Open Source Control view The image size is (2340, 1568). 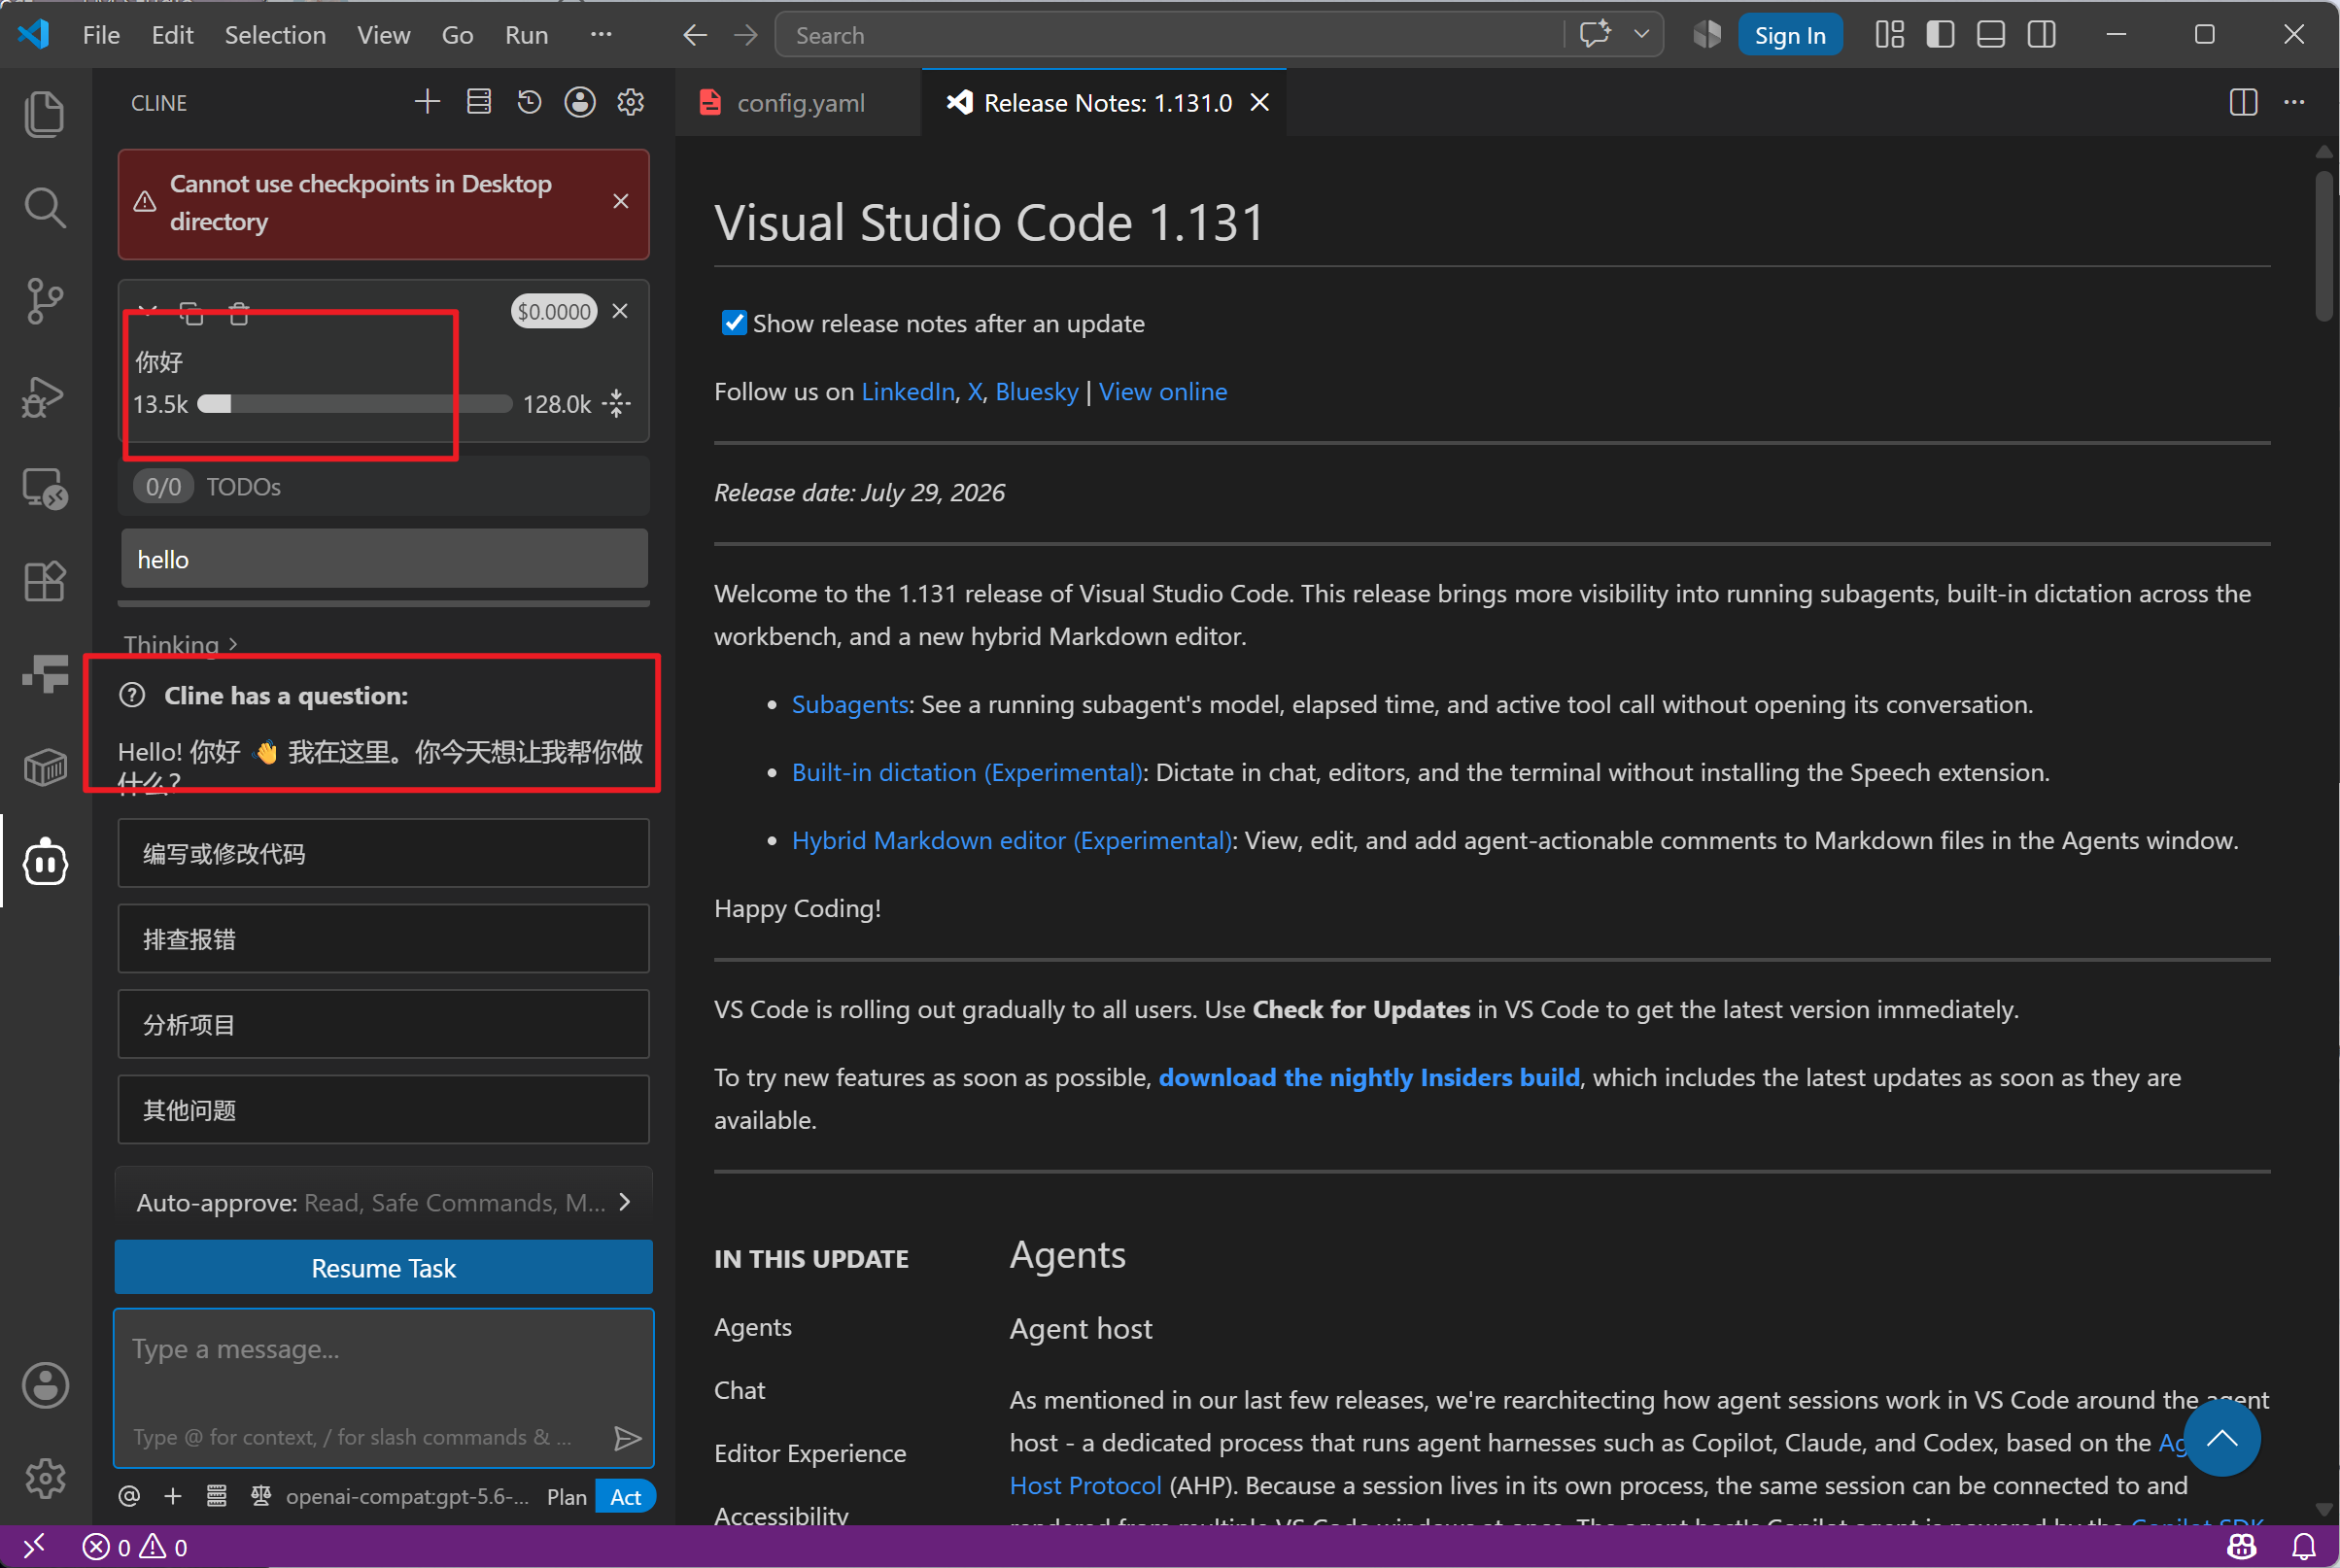[44, 300]
